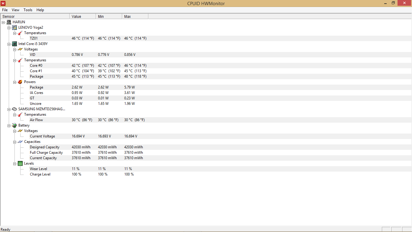Collapse the Levels node
412x232 pixels.
click(x=14, y=163)
